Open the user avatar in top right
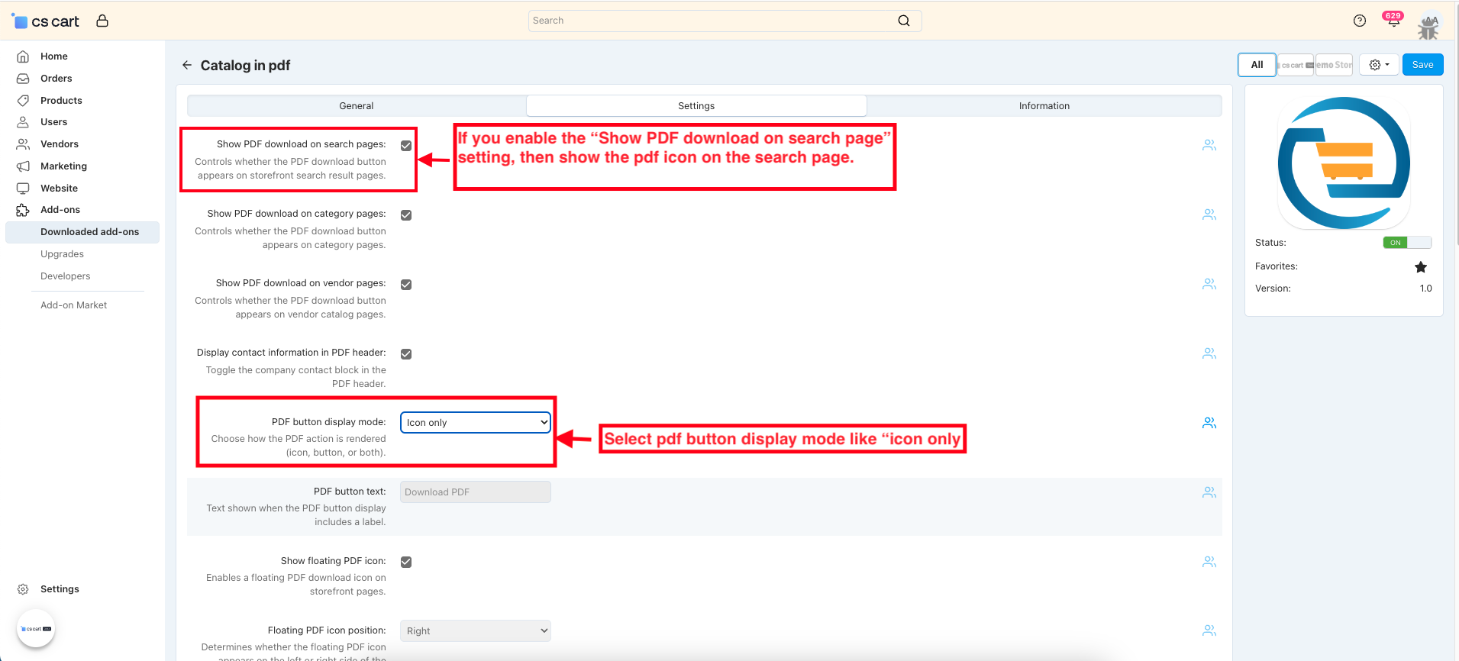Image resolution: width=1459 pixels, height=661 pixels. 1428,26
